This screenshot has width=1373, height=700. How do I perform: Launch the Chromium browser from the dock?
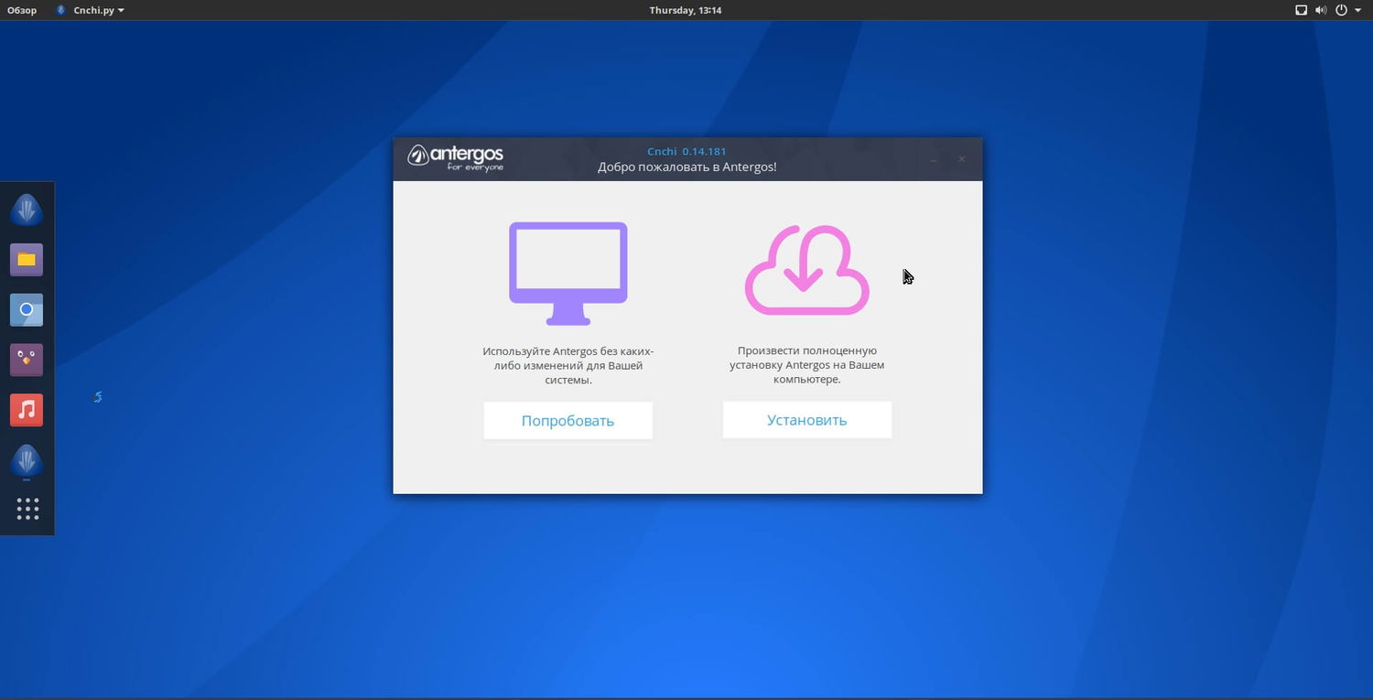[27, 309]
